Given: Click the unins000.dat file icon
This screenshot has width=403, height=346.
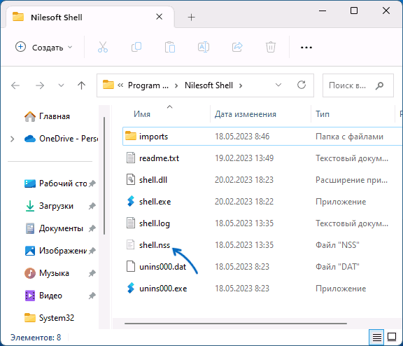Looking at the screenshot, I should coord(131,267).
